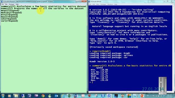Click the Median :15.27 output row
Image resolution: width=175 pixels, height=98 pixels.
pos(99,74)
